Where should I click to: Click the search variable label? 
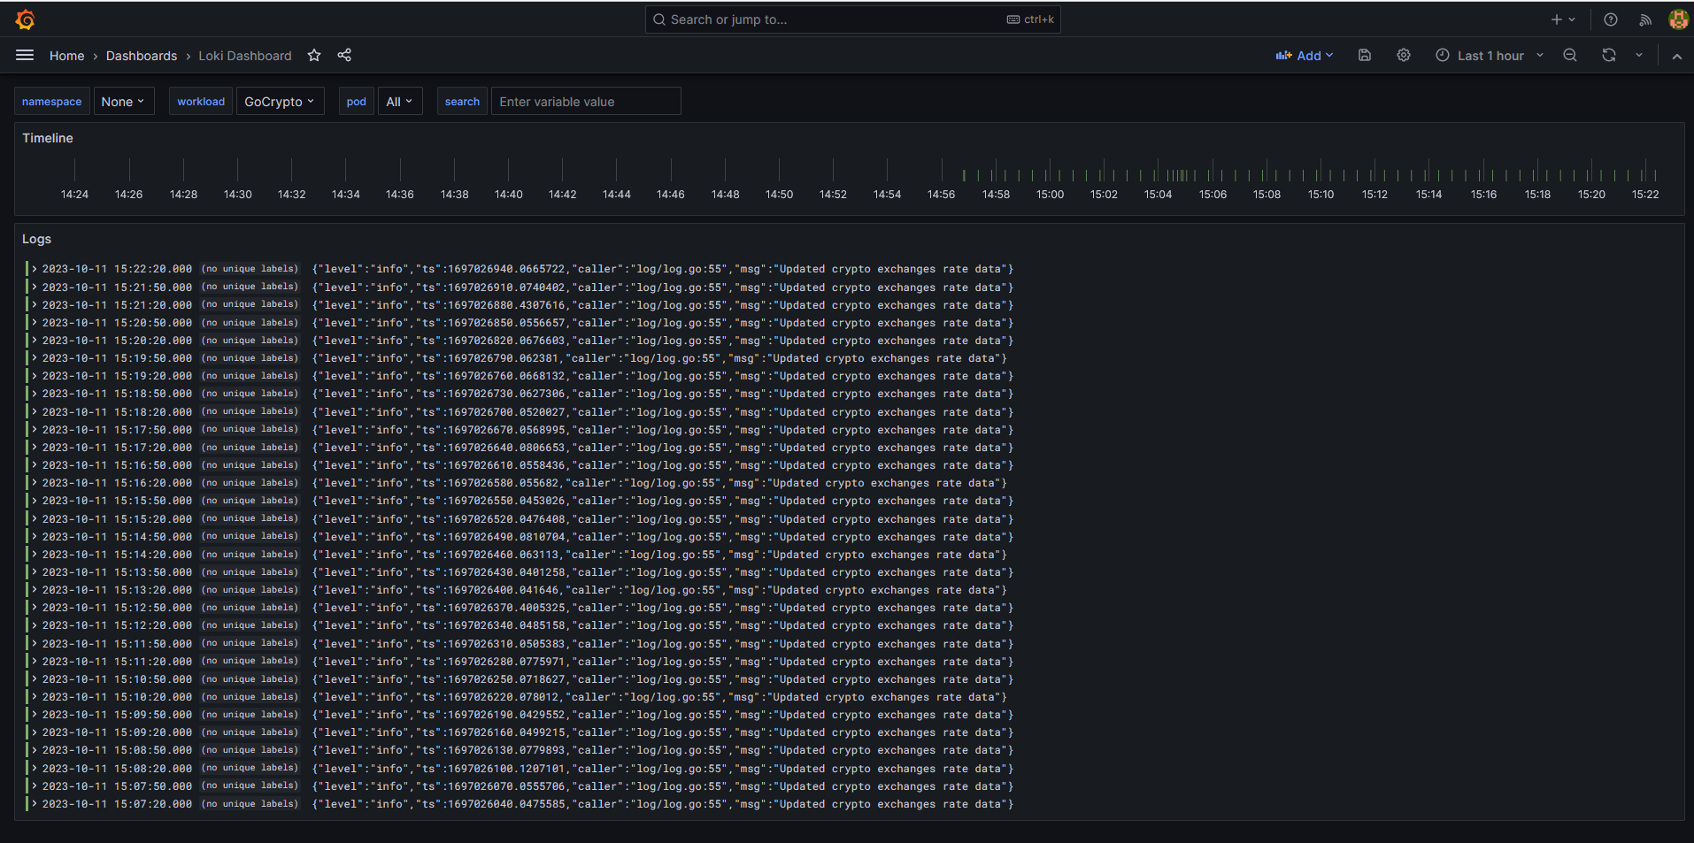(462, 102)
